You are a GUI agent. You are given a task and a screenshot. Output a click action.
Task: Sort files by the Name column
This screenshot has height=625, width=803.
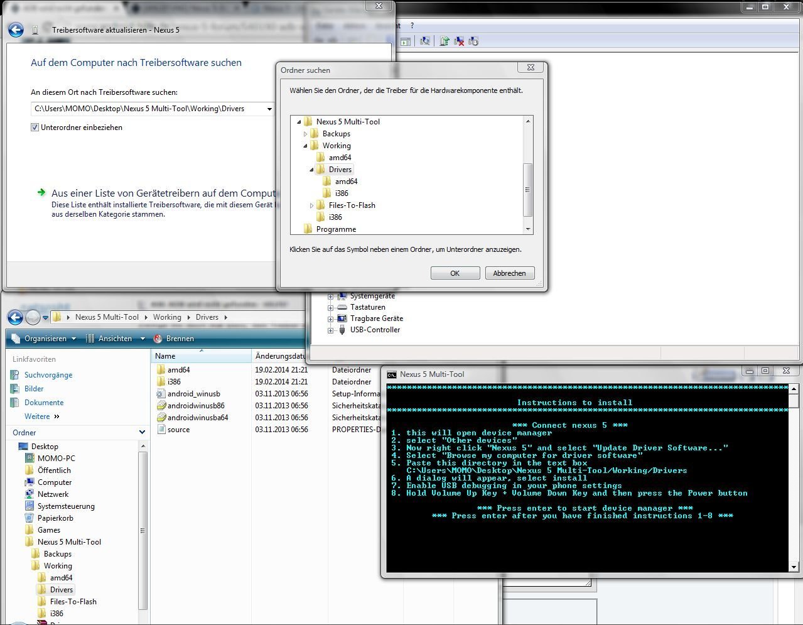(x=201, y=356)
